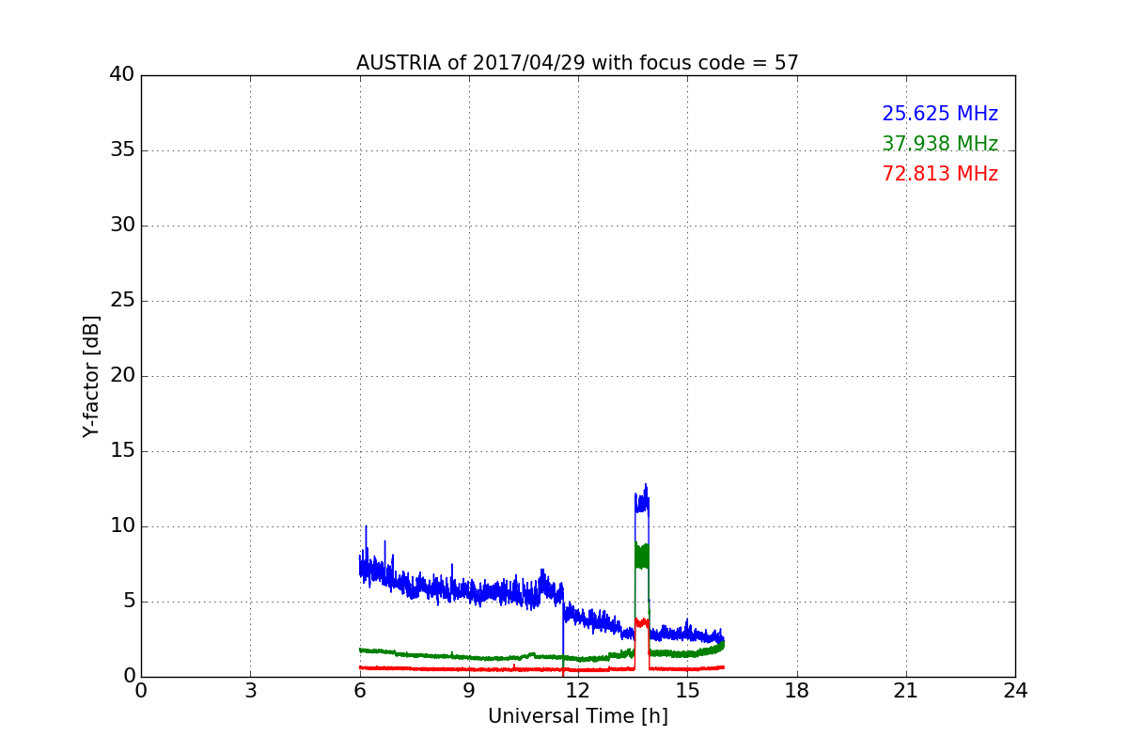
Task: Click x-axis tick label '18'
Action: (x=797, y=691)
